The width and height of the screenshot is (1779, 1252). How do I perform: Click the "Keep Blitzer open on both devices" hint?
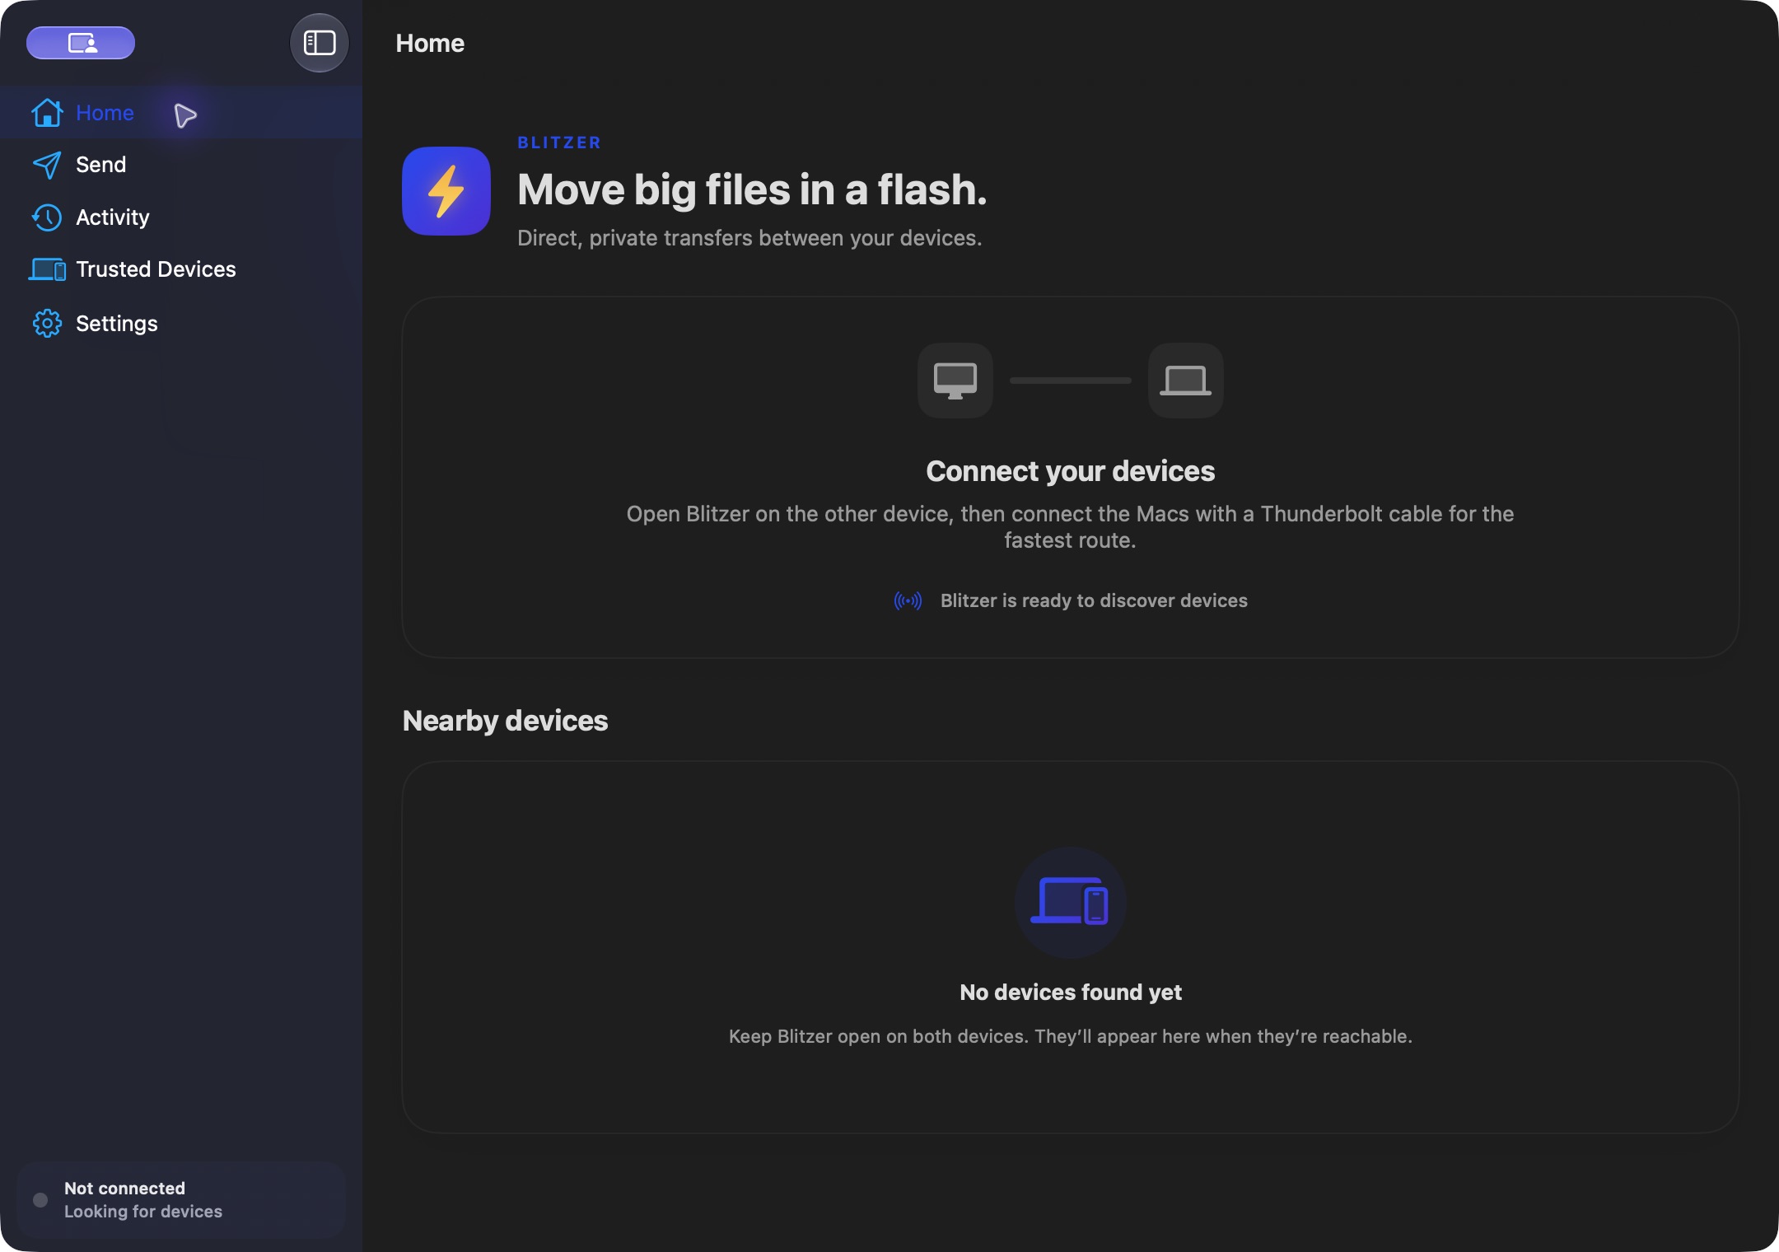point(1071,1036)
